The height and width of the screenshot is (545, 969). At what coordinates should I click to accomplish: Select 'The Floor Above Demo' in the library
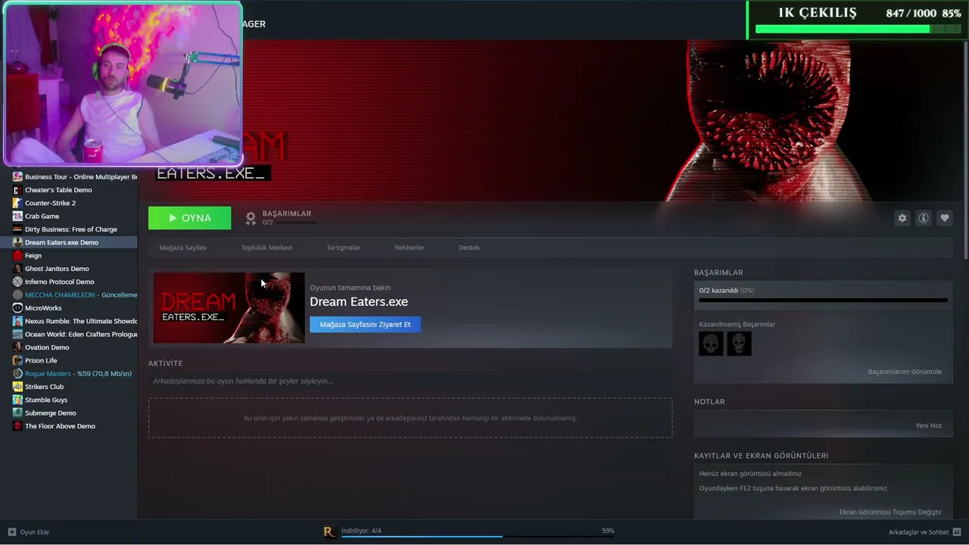tap(68, 426)
